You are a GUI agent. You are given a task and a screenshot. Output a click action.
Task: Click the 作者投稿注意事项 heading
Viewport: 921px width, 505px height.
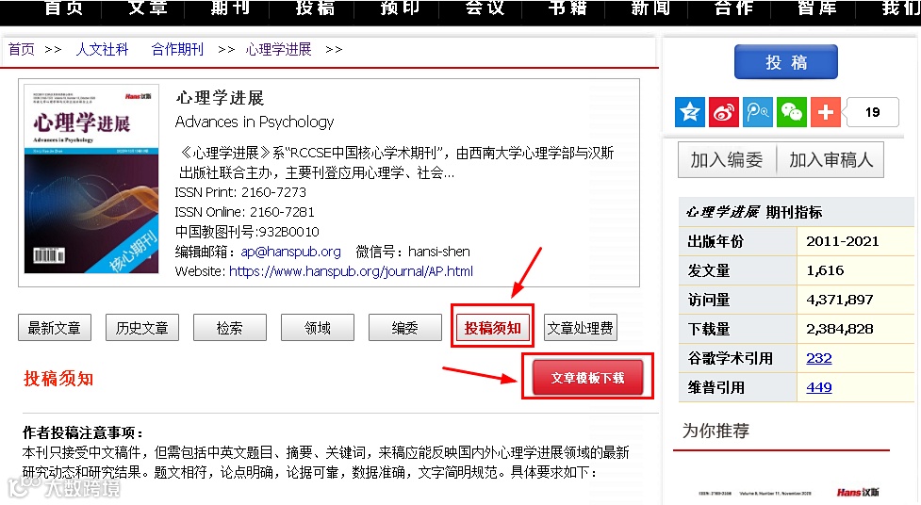[83, 432]
